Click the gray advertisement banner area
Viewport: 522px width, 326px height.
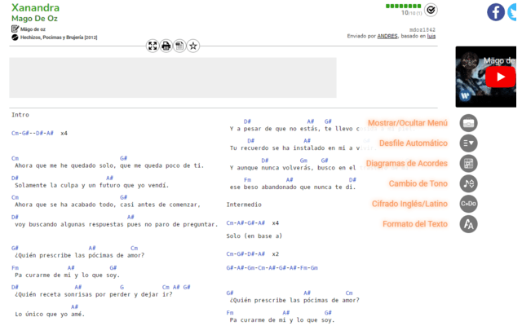point(173,77)
